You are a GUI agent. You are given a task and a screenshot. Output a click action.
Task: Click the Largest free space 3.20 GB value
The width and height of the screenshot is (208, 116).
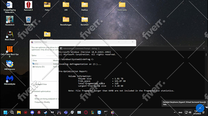pyautogui.click(x=119, y=86)
